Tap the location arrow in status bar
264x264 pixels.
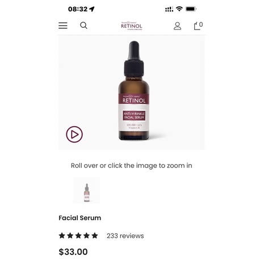(92, 9)
